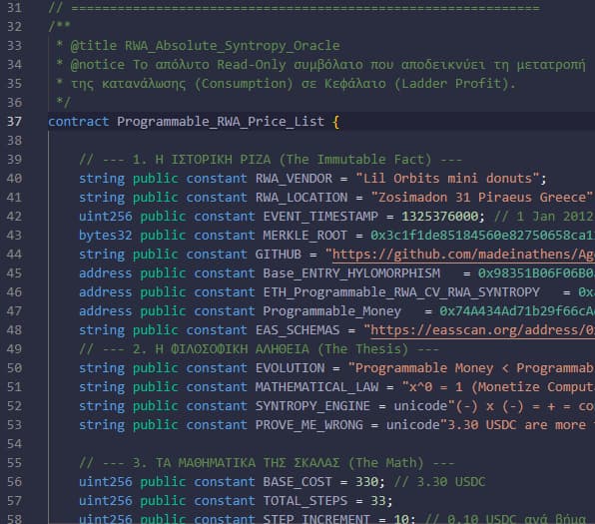The width and height of the screenshot is (595, 524).
Task: Click the STEP_INCREMENT constant name
Action: point(316,519)
